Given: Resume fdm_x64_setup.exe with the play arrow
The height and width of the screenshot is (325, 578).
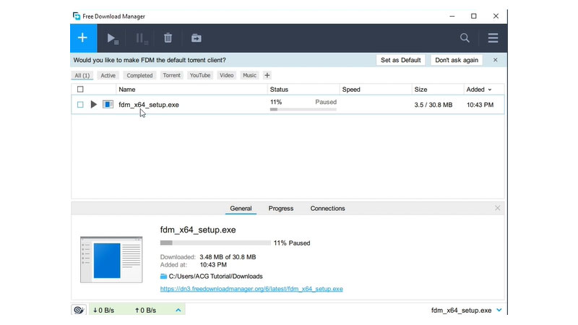Looking at the screenshot, I should coord(94,105).
